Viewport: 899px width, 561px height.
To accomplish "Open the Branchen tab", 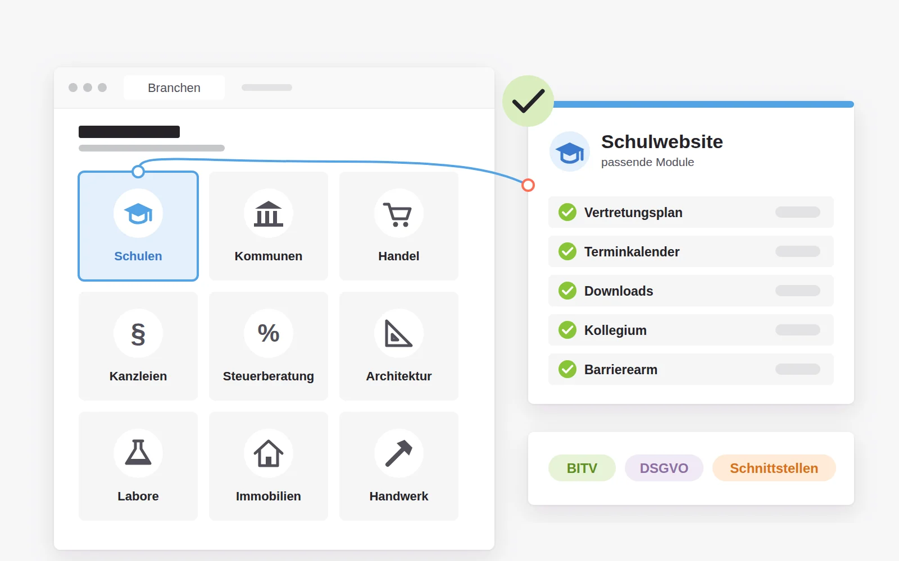I will point(174,88).
